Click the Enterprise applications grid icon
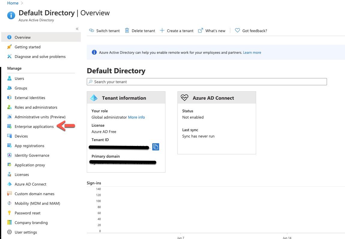The image size is (345, 239). tap(10, 126)
